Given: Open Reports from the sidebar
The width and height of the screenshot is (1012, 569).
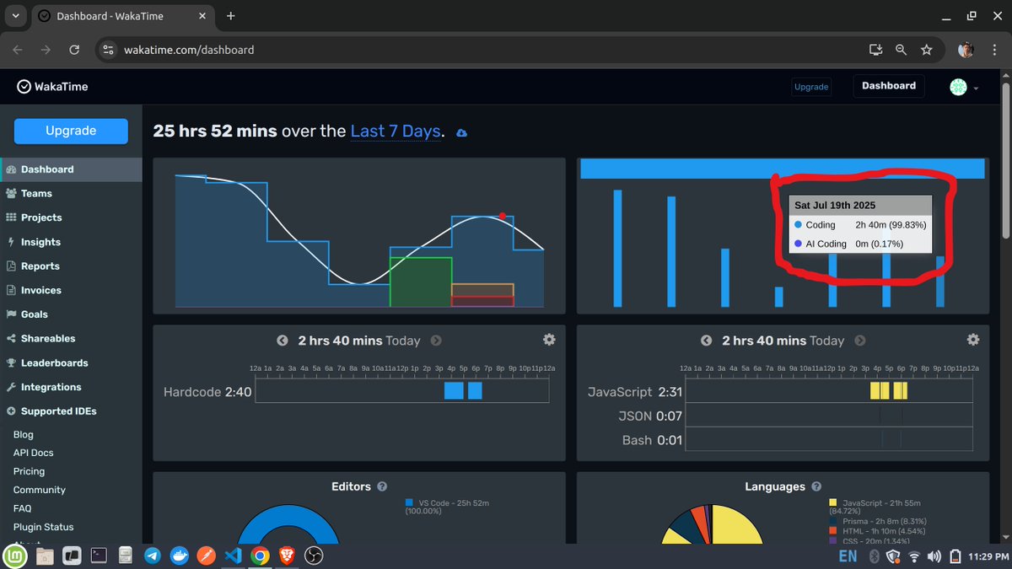Looking at the screenshot, I should [40, 266].
